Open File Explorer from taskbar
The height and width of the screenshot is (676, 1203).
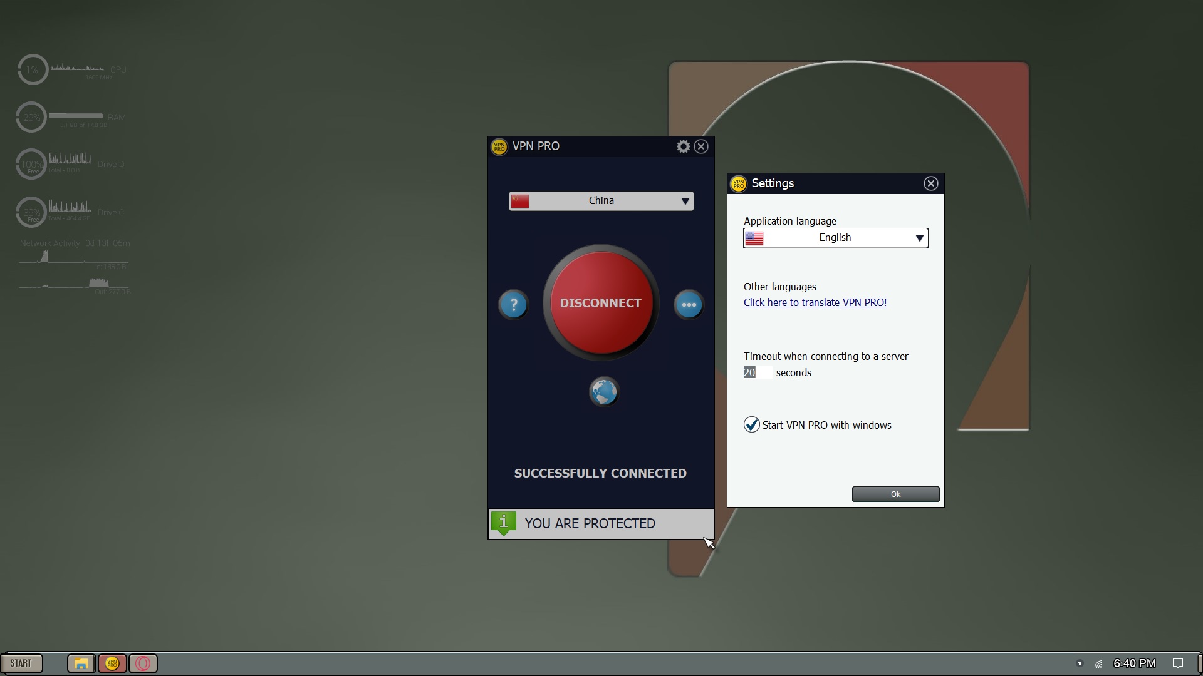pyautogui.click(x=81, y=663)
